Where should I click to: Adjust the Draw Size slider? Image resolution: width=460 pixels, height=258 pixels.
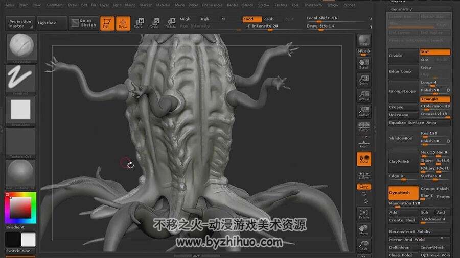point(335,27)
